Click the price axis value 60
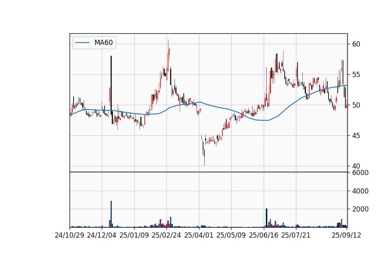This screenshot has height=277, width=386. coord(356,44)
